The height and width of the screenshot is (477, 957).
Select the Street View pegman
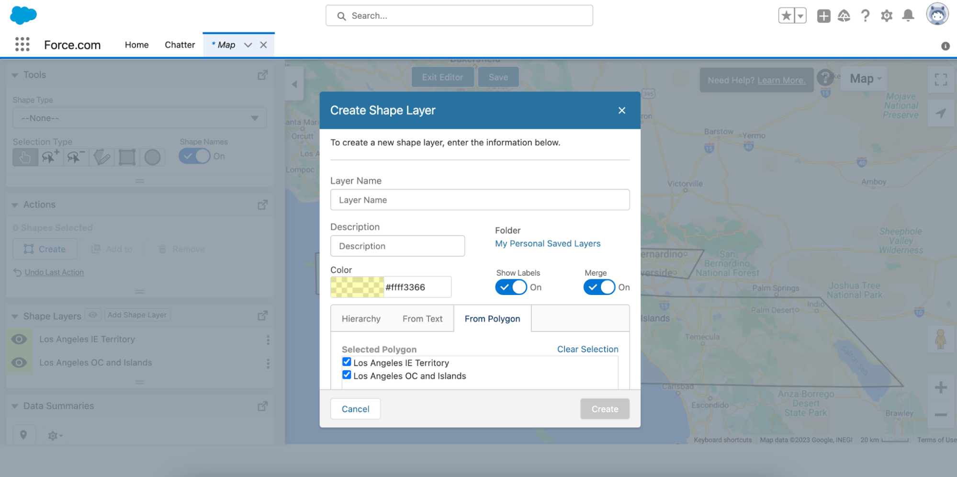click(940, 339)
